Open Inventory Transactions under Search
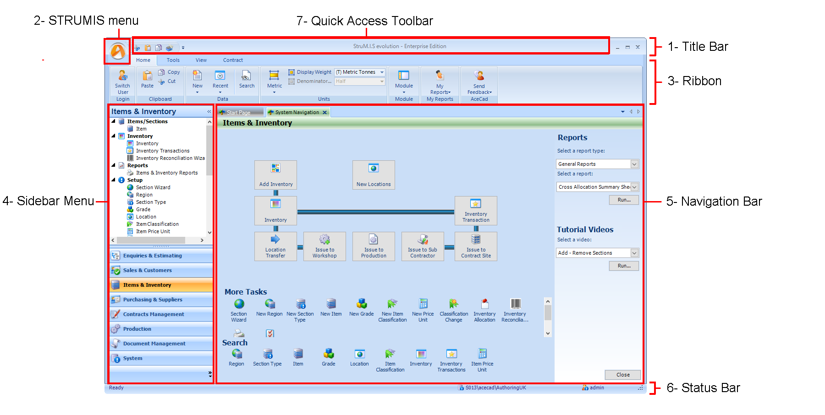The width and height of the screenshot is (825, 415). [x=451, y=360]
